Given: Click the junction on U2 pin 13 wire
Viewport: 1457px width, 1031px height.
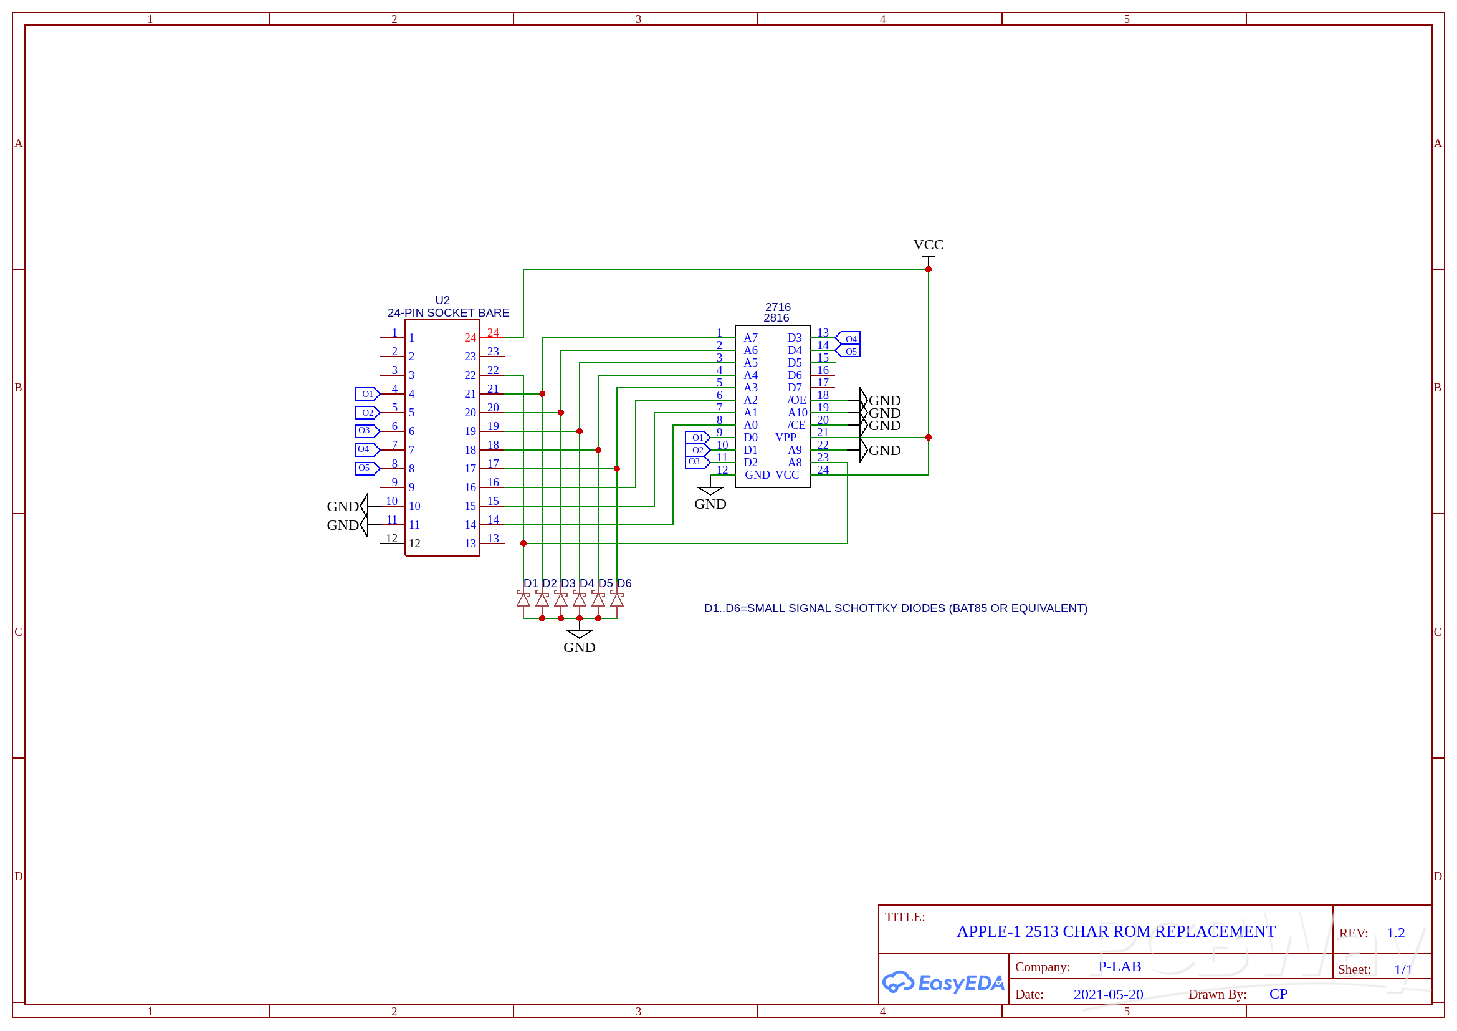Looking at the screenshot, I should click(523, 544).
